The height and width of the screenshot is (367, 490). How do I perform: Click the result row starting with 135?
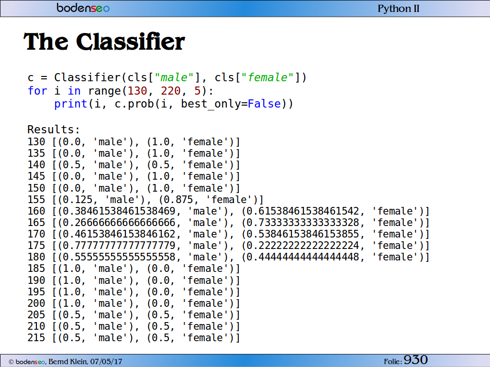[134, 153]
